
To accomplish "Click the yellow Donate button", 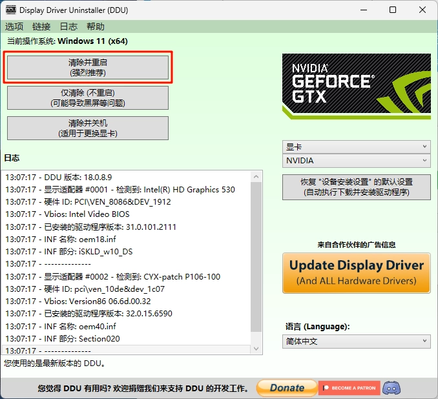I will [286, 388].
